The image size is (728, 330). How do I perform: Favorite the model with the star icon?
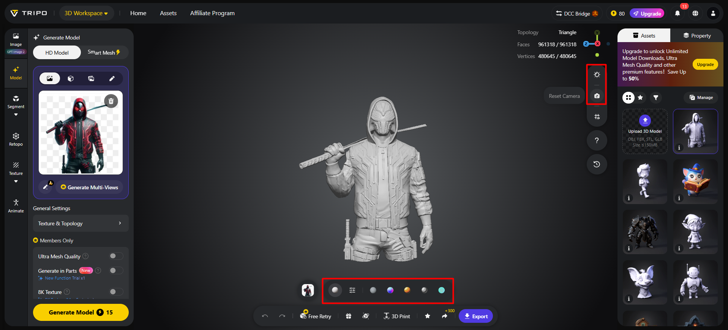428,316
